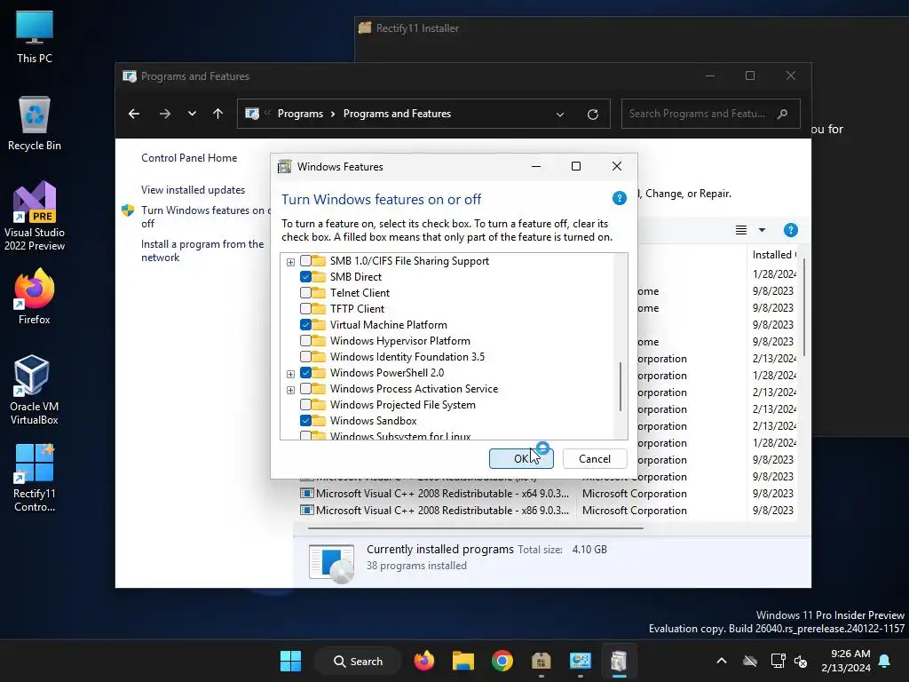
Task: Open Google Chrome in the taskbar
Action: click(502, 661)
